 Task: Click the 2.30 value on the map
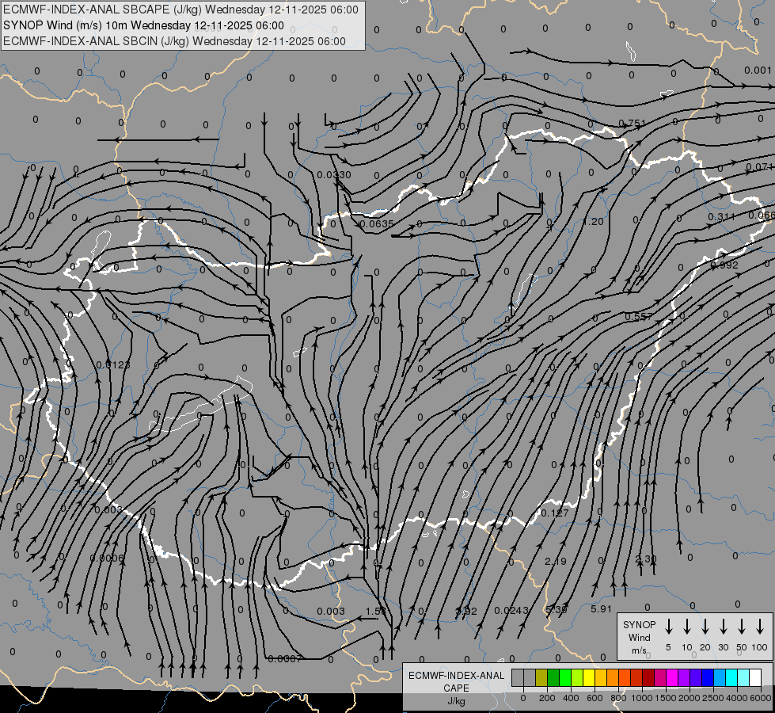pyautogui.click(x=645, y=559)
